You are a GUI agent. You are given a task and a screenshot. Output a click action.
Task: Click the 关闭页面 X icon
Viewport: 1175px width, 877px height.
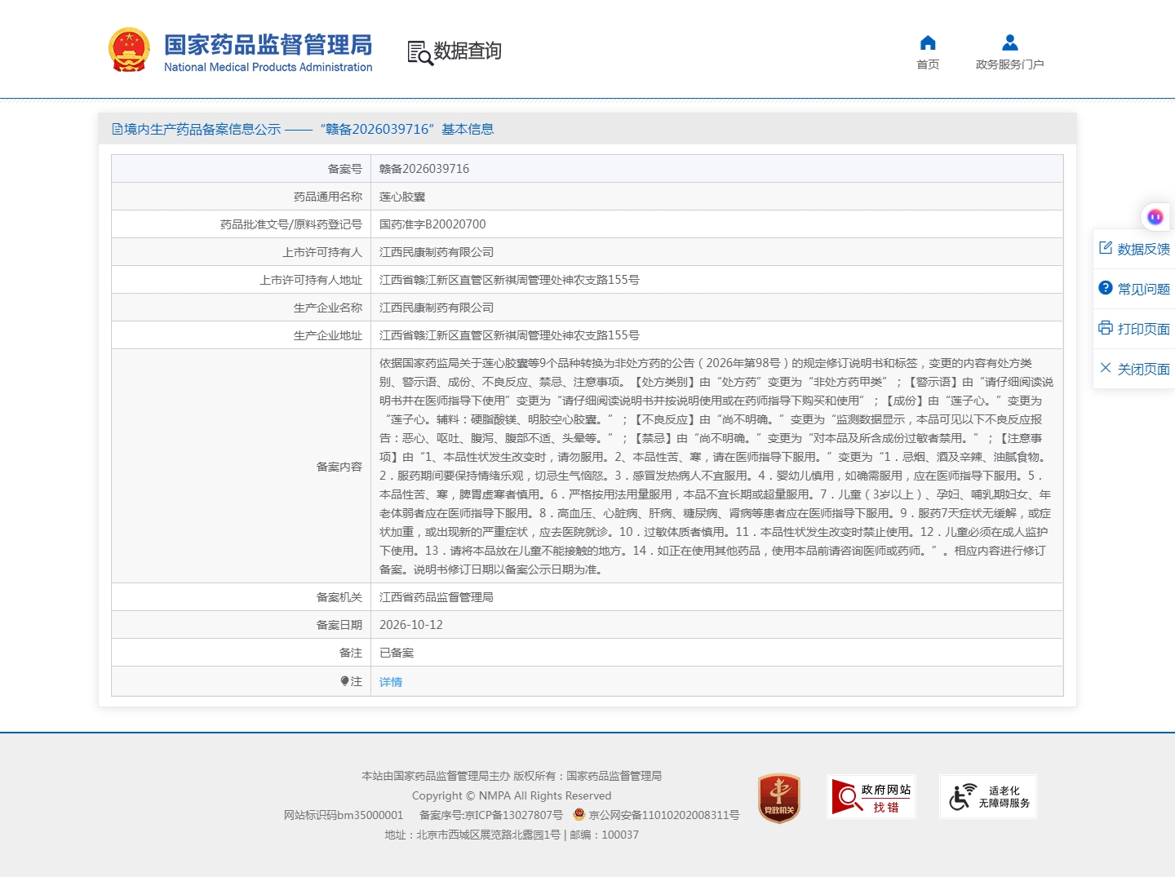coord(1106,368)
